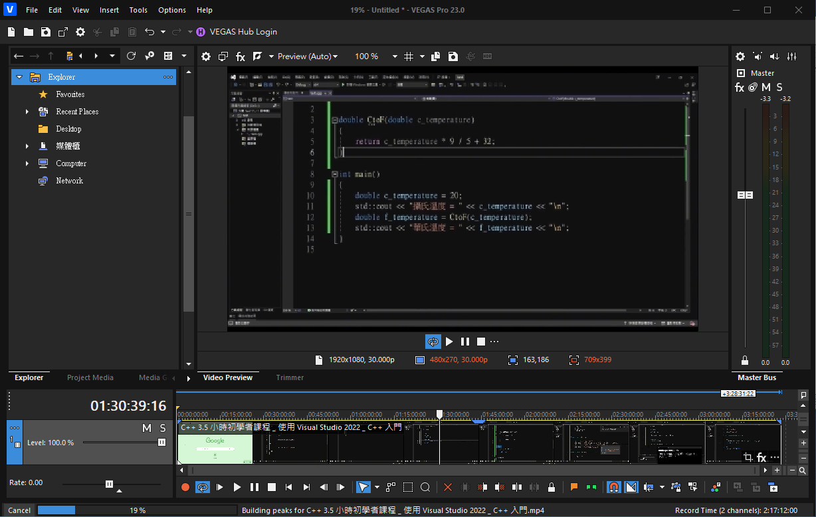Open the Preview (Auto) quality dropdown
Image resolution: width=816 pixels, height=517 pixels.
pos(308,56)
